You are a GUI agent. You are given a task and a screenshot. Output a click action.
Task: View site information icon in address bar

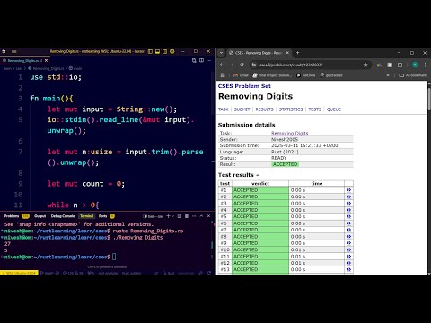click(254, 65)
